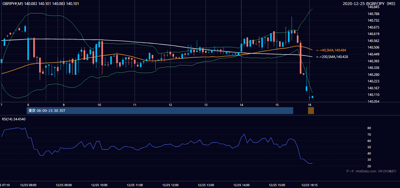
Task: Click RSI scale value 60
Action: [x=369, y=141]
